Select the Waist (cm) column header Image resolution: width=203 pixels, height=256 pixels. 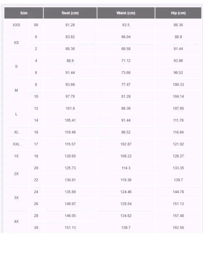click(x=126, y=13)
